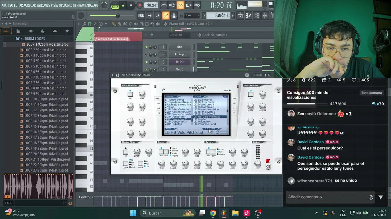Open the ARCHIVO menu
Viewport: 391px width, 219px height.
[8, 5]
